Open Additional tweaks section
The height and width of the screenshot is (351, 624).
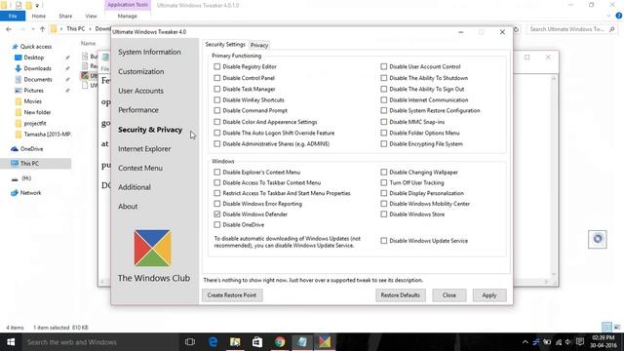[x=135, y=187]
